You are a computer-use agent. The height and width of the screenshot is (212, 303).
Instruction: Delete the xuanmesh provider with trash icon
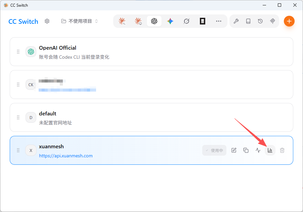282,150
